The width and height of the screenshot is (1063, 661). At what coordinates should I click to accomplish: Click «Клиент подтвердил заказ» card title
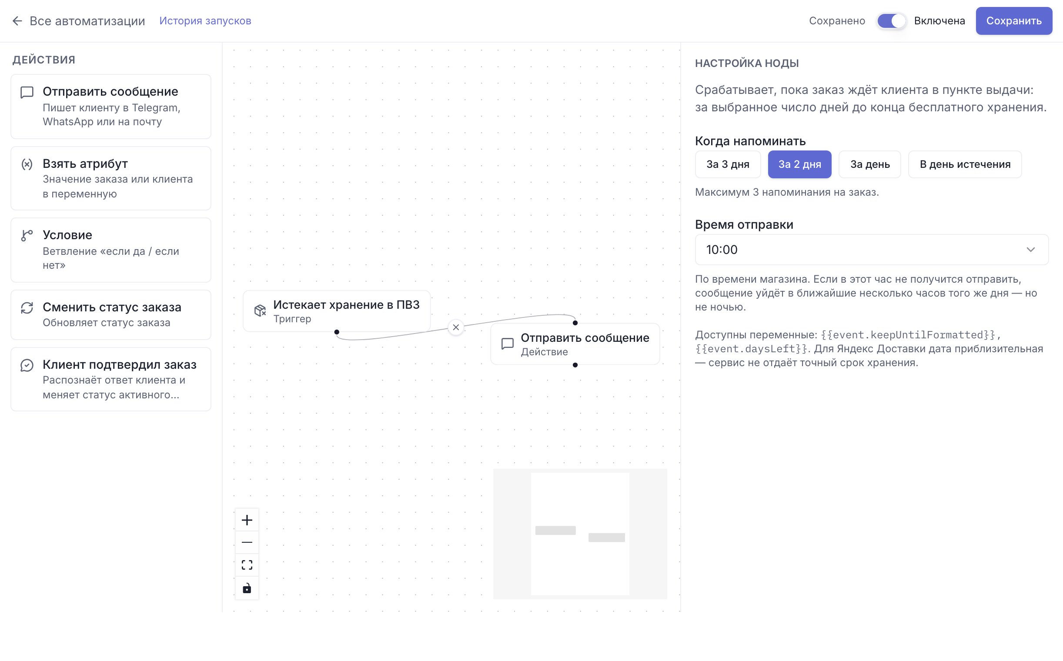[119, 364]
